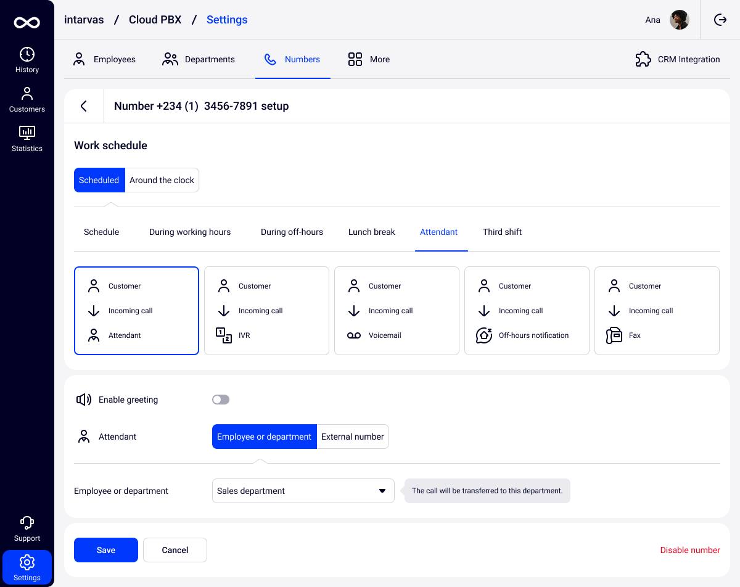
Task: Go to Customers in sidebar
Action: tap(27, 99)
